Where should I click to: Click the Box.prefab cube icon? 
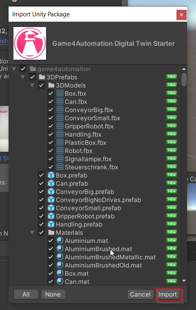tap(51, 175)
